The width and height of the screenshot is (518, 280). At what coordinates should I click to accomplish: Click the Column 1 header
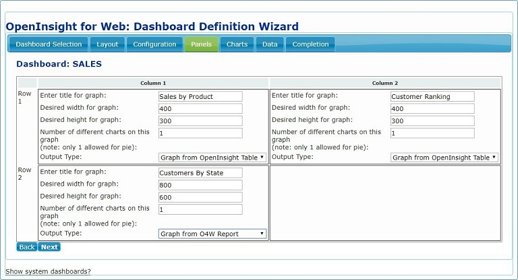(153, 83)
